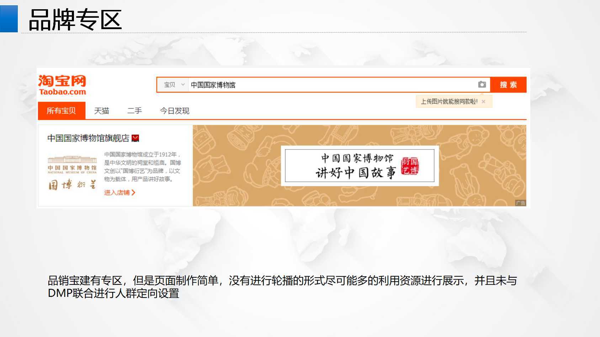Close the upload image search tooltip
This screenshot has height=337, width=600.
(483, 102)
